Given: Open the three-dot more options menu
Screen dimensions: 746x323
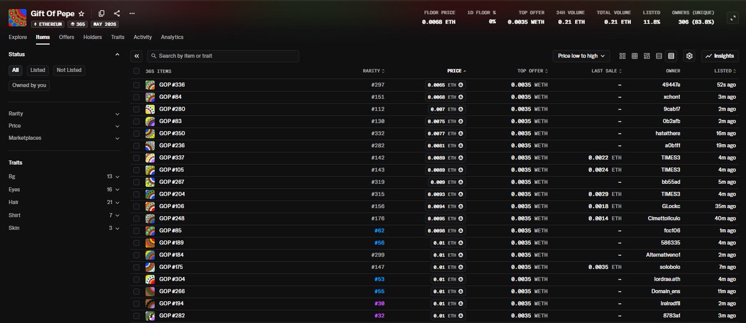Looking at the screenshot, I should click(x=132, y=13).
